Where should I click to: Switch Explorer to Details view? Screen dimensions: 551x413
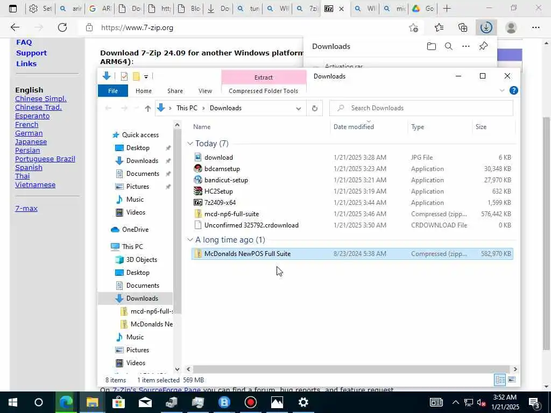tap(500, 380)
